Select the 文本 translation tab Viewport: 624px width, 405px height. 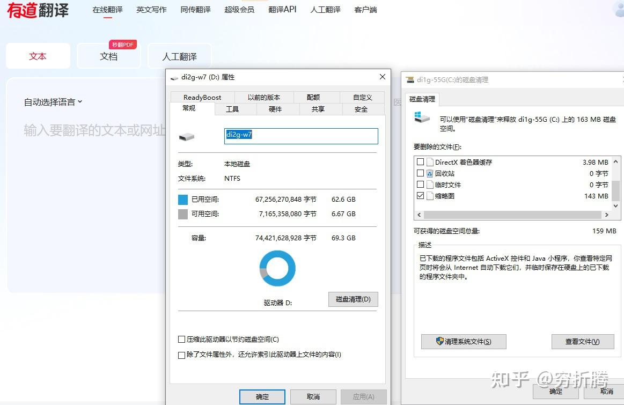point(38,56)
